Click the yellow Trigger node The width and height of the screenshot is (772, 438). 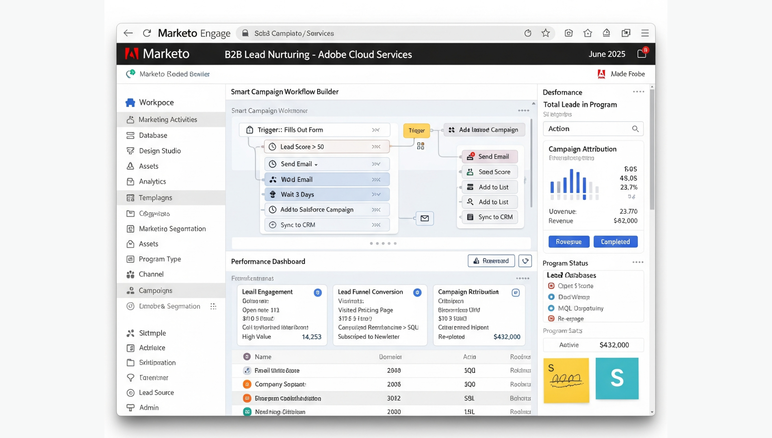point(416,131)
